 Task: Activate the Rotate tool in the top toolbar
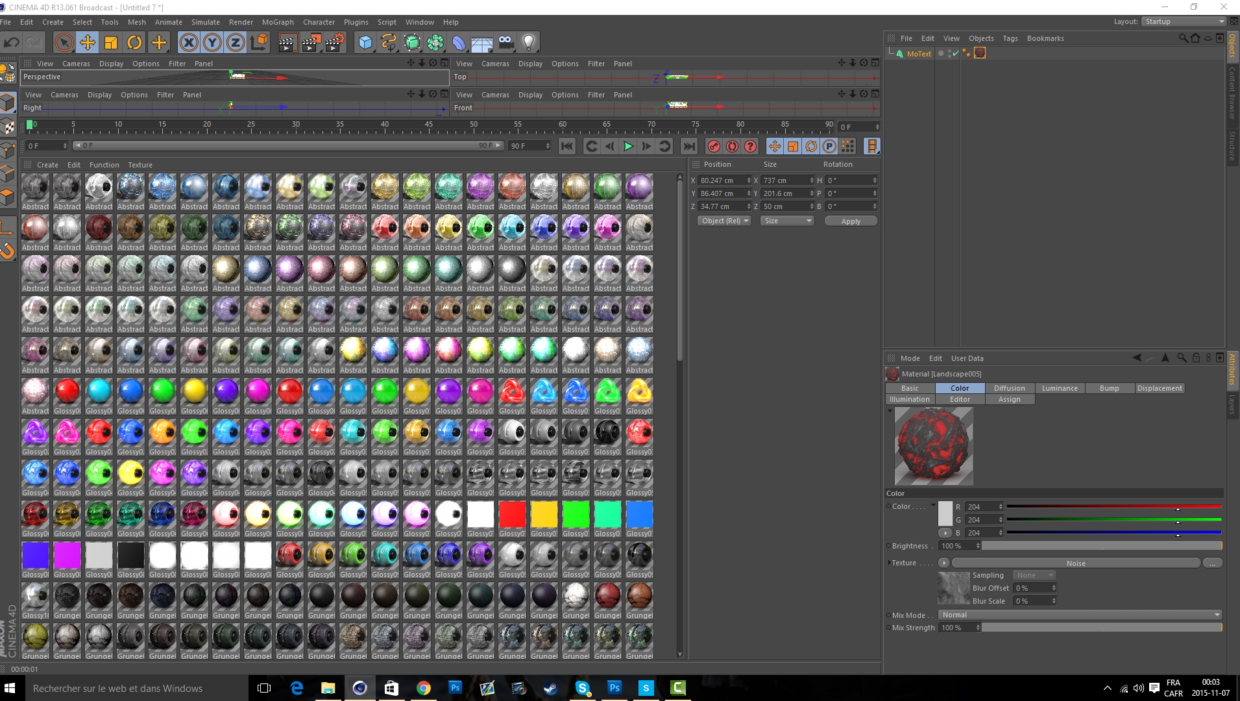click(x=134, y=43)
